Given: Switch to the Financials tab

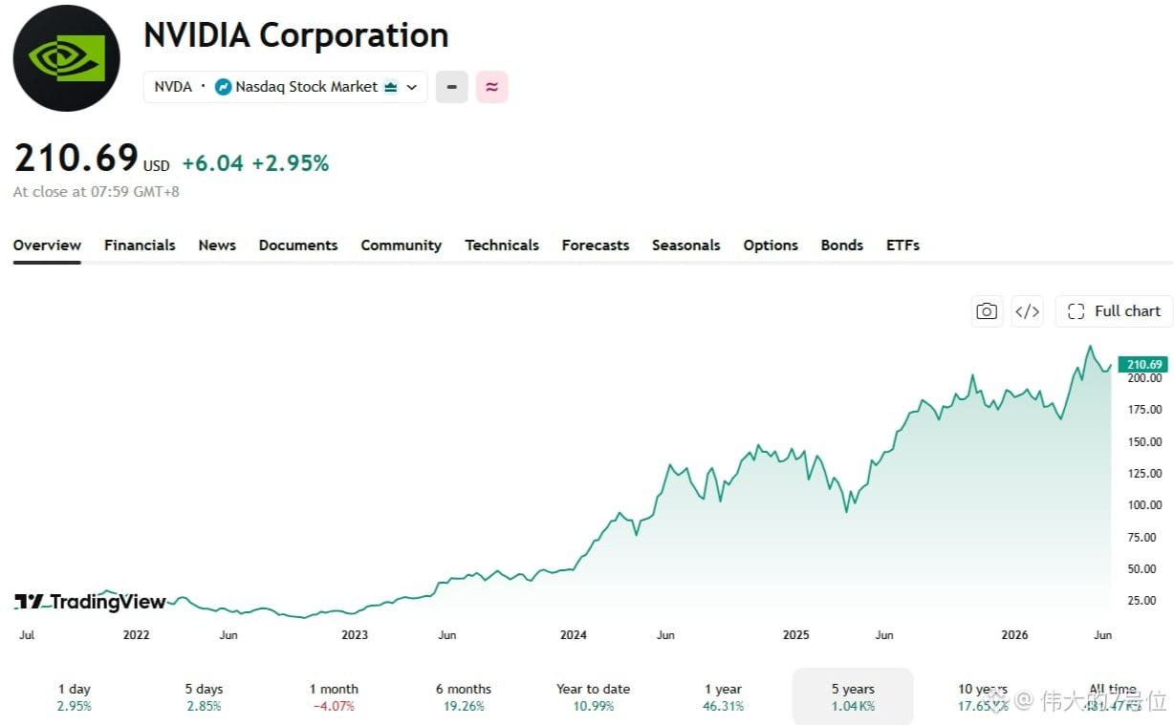Looking at the screenshot, I should click(140, 245).
